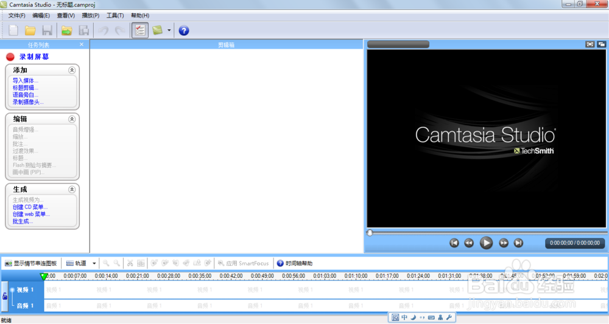Click the 批生成 link
This screenshot has width=609, height=324.
point(23,221)
